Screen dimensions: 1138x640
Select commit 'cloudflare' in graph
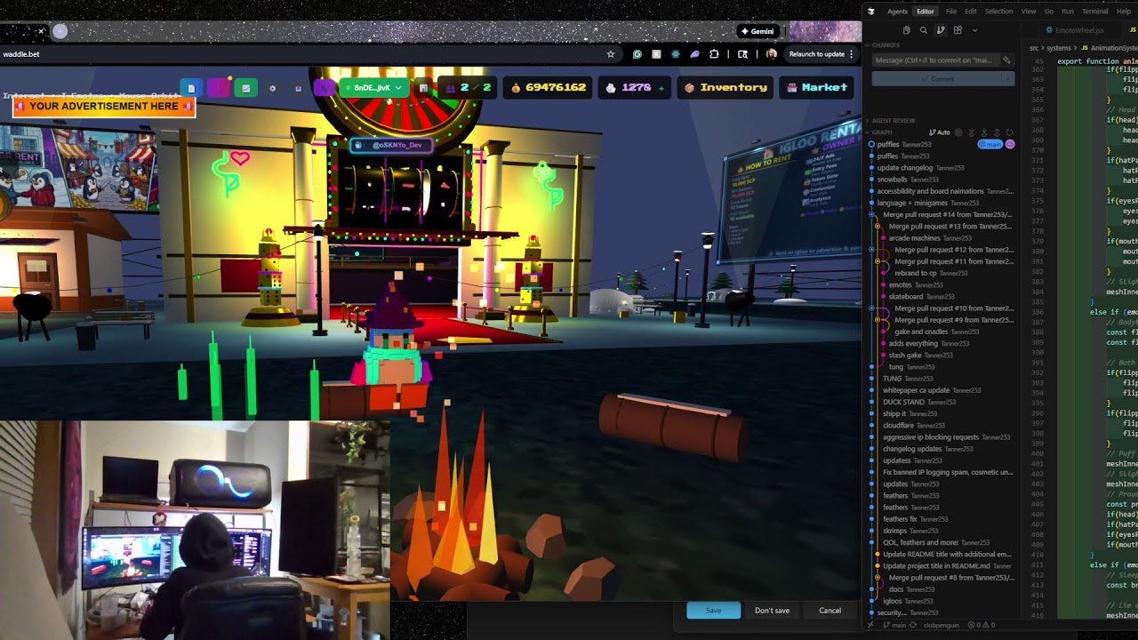(x=898, y=425)
